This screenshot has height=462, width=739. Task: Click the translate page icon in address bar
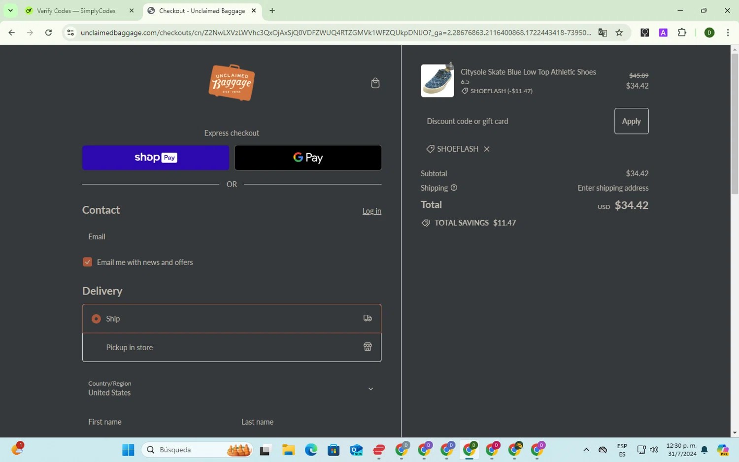point(603,33)
